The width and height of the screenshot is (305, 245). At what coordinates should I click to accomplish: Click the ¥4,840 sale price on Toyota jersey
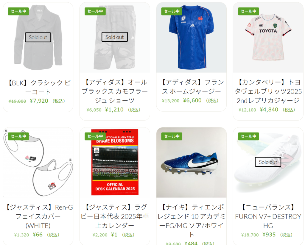tap(269, 110)
